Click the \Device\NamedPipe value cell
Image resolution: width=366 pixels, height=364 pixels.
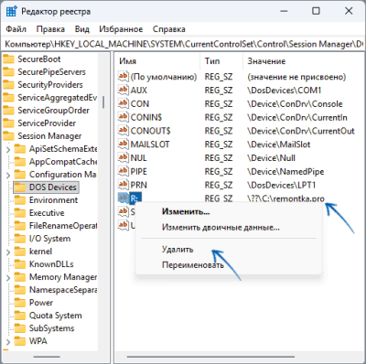(x=285, y=171)
